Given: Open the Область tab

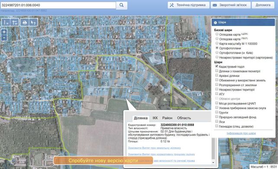Looking at the screenshot, I should [184, 118].
